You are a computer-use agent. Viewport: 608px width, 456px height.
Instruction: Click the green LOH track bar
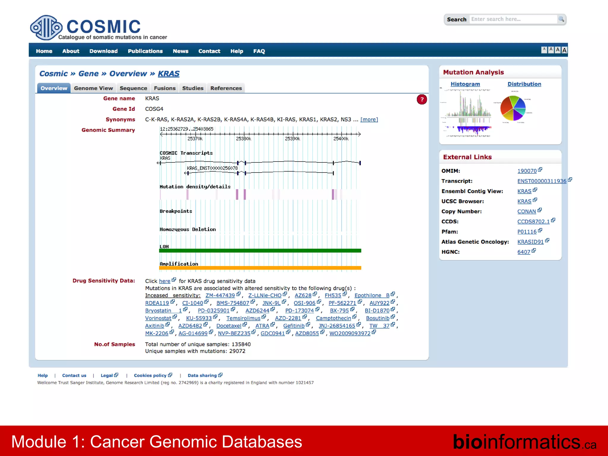click(260, 251)
